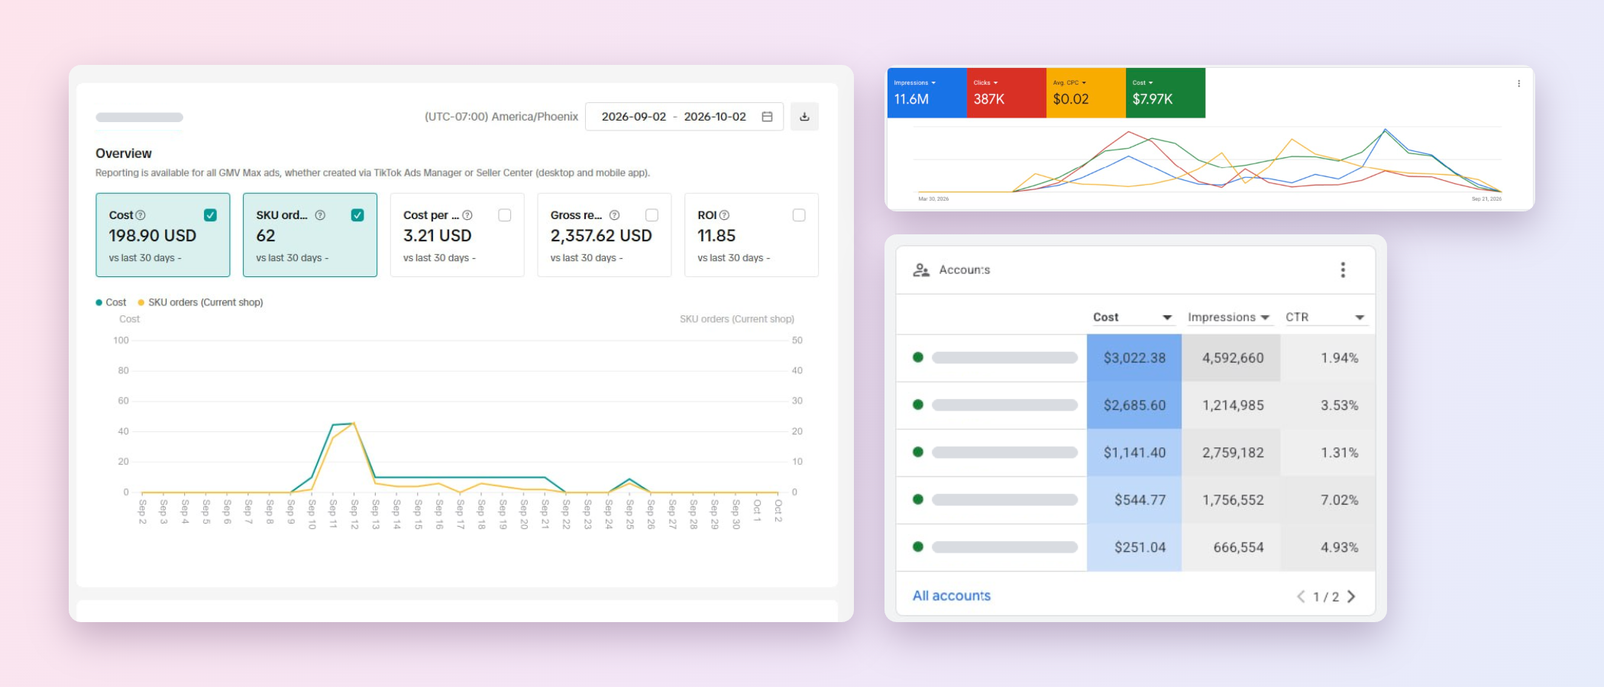Toggle the SKU orders legend item

coord(200,302)
